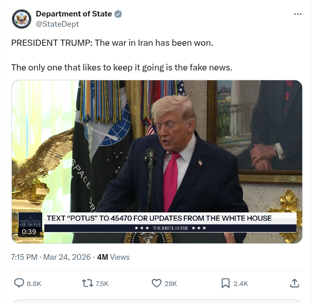313x303 pixels.
Task: Open the 7:15 PM Mar 24, 2026 timestamp
Action: point(51,257)
